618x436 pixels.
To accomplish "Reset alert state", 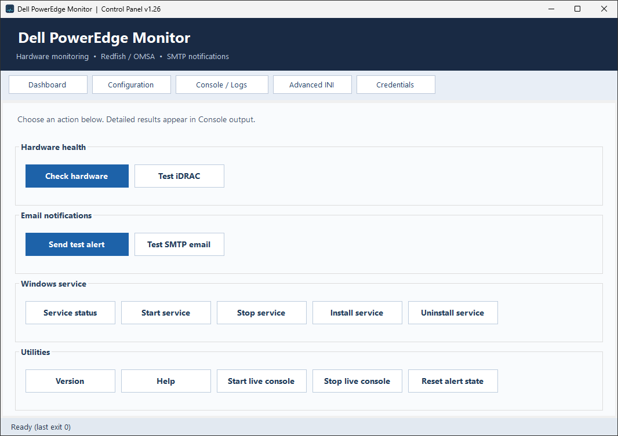I will click(x=453, y=381).
